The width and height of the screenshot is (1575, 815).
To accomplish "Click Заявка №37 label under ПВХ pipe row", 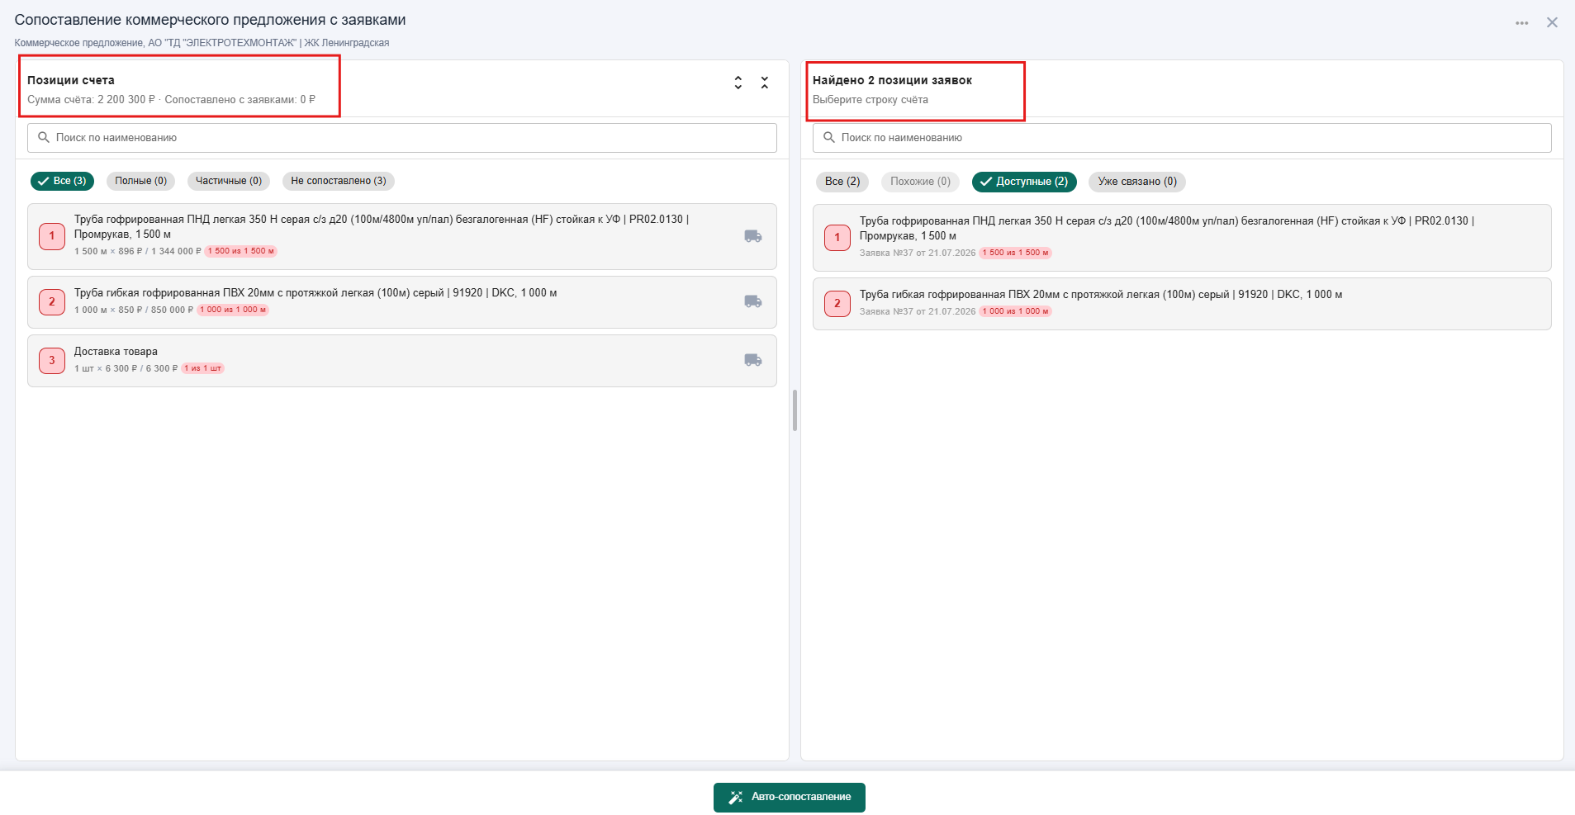I will (917, 311).
